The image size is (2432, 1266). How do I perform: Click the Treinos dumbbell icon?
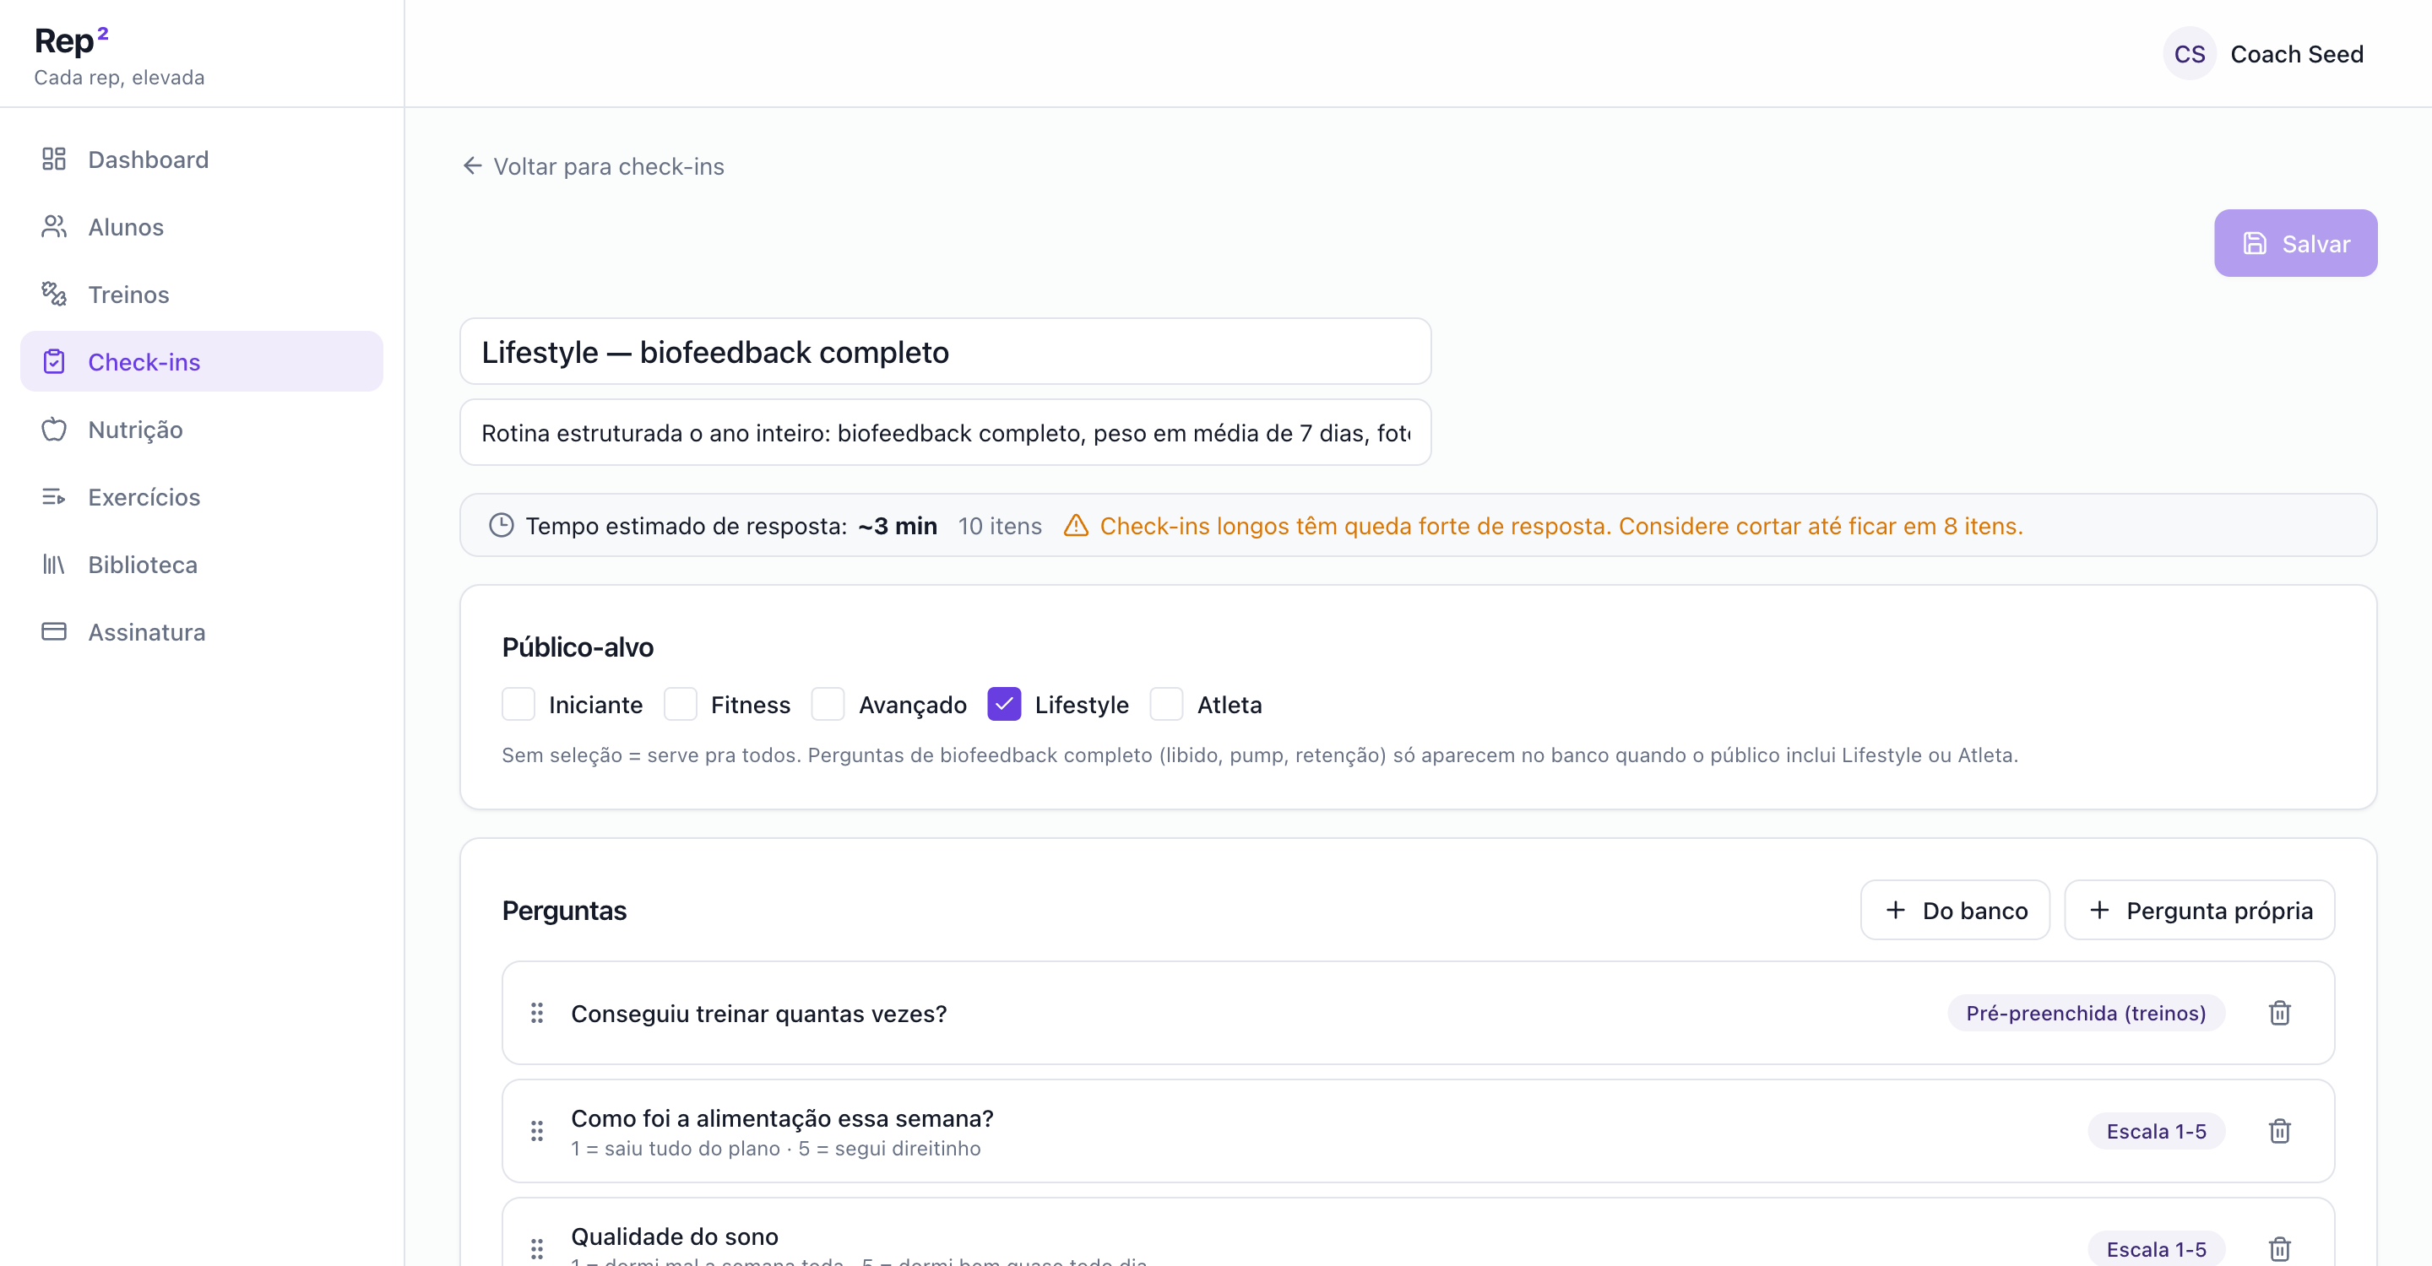tap(54, 295)
